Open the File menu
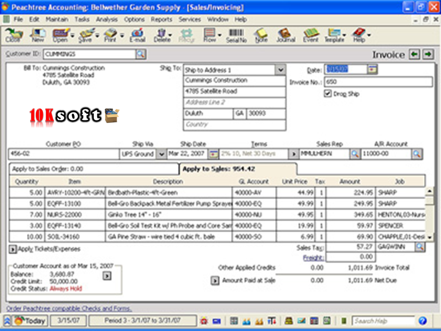 18,20
